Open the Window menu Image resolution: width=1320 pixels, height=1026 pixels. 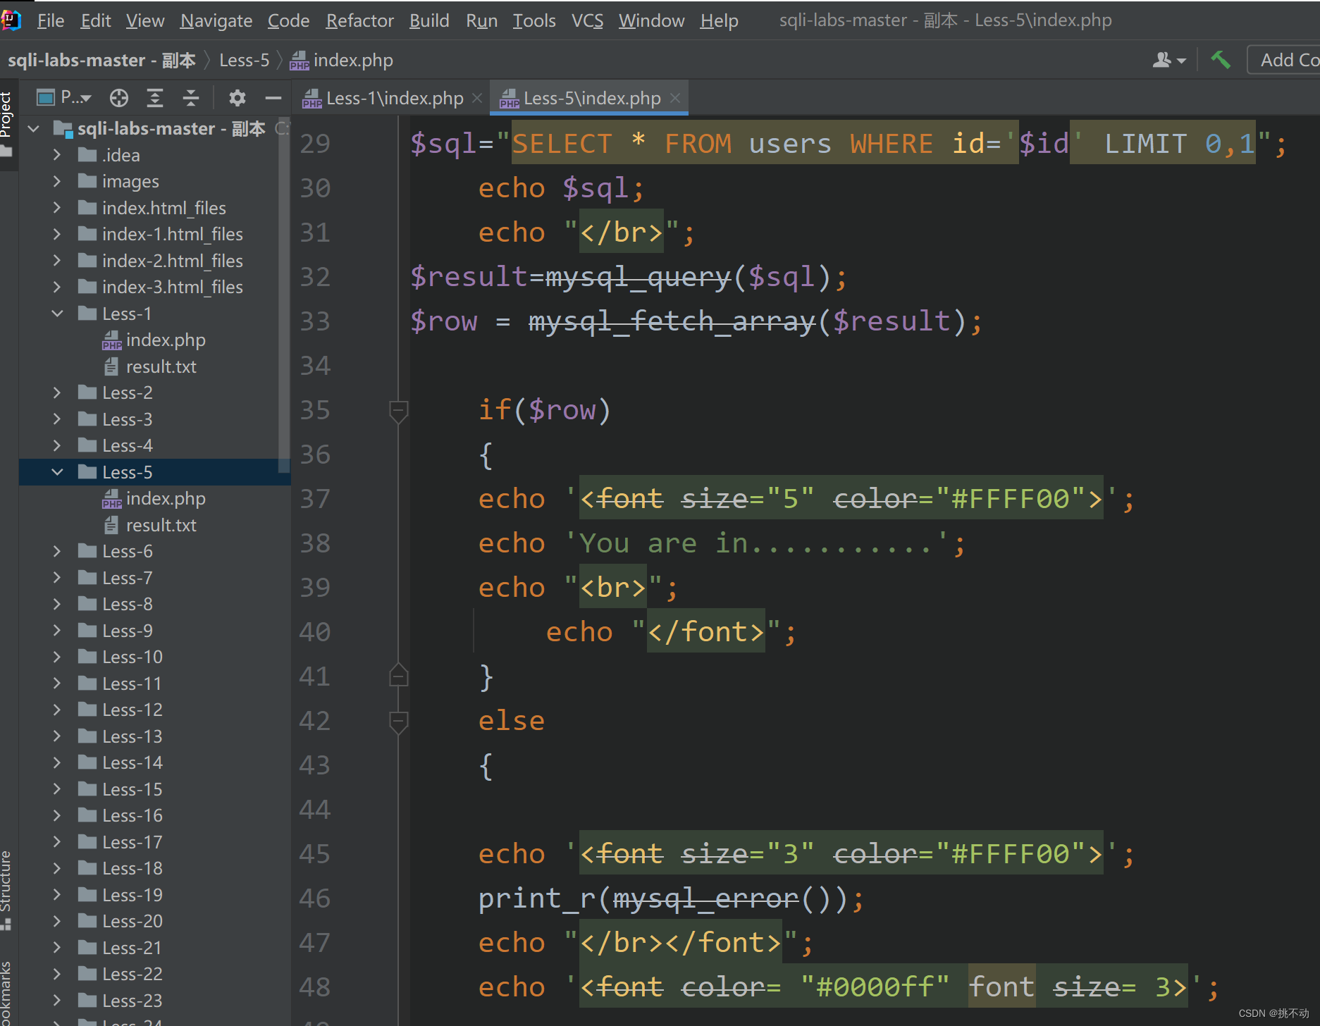pos(652,20)
